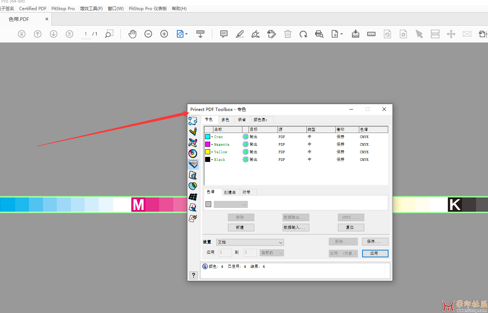This screenshot has height=313, width=488.
Task: Open the new page icon dropdown in toolbar
Action: (341, 34)
